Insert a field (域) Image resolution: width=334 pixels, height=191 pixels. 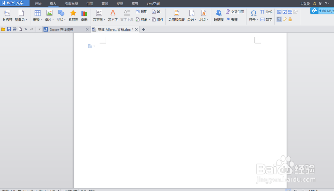tap(156, 12)
